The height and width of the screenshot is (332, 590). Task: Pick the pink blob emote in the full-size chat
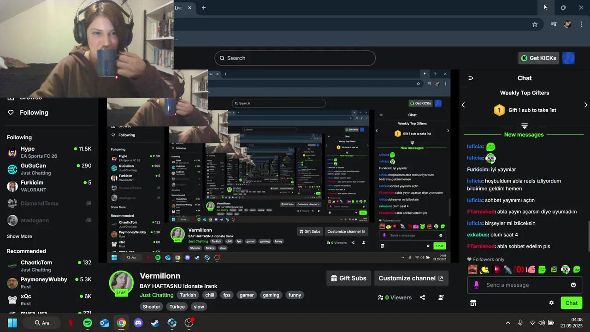point(531,269)
